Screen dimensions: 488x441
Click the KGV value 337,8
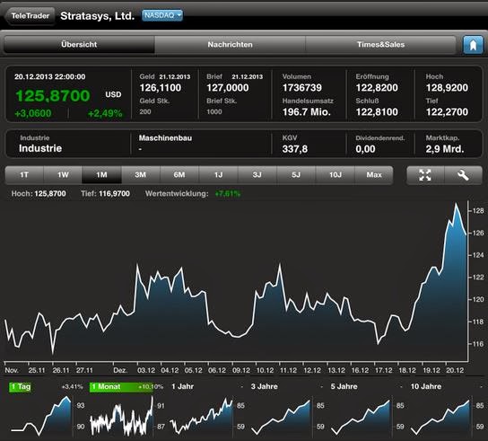pos(295,149)
